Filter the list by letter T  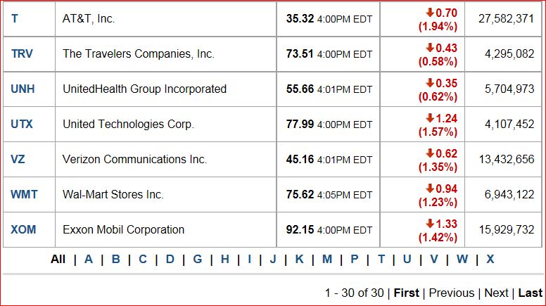381,259
